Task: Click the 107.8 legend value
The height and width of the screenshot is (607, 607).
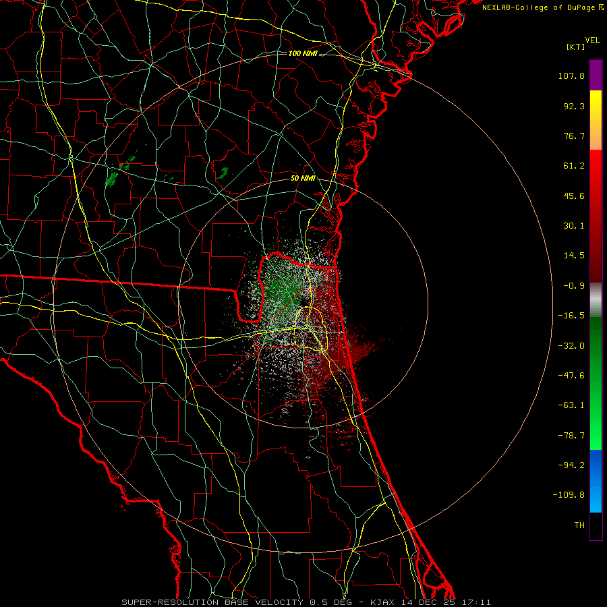Action: click(x=571, y=76)
